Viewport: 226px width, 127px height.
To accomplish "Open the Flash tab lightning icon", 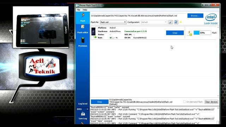I will click(83, 15).
